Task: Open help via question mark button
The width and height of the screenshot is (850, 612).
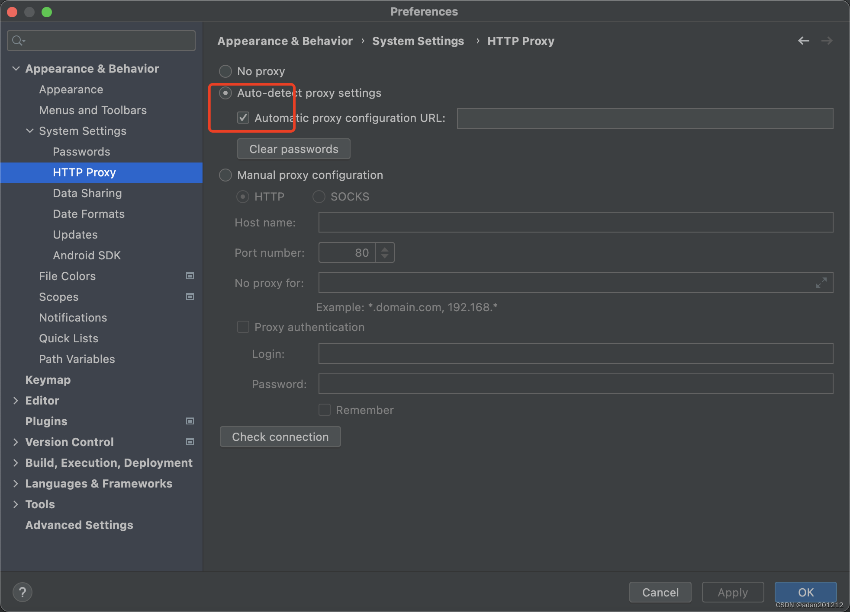Action: [x=23, y=592]
